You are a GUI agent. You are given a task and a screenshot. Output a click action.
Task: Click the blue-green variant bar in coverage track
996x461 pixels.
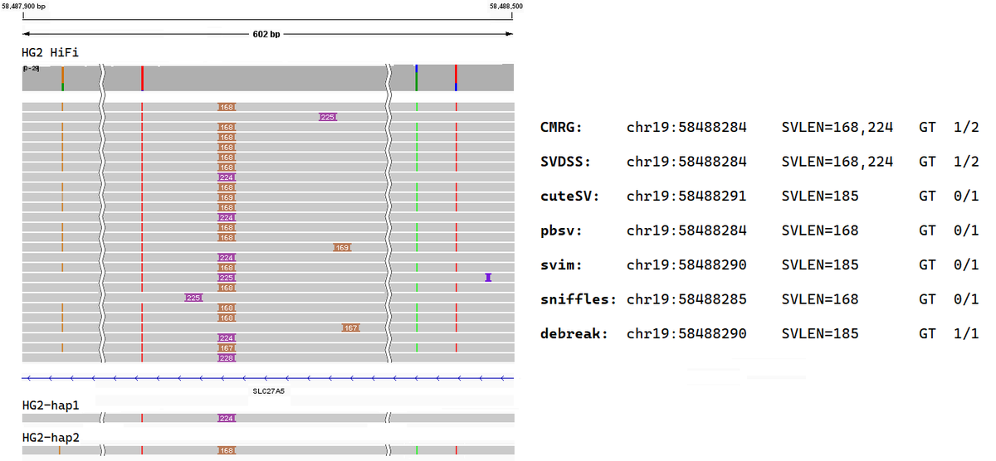[417, 78]
